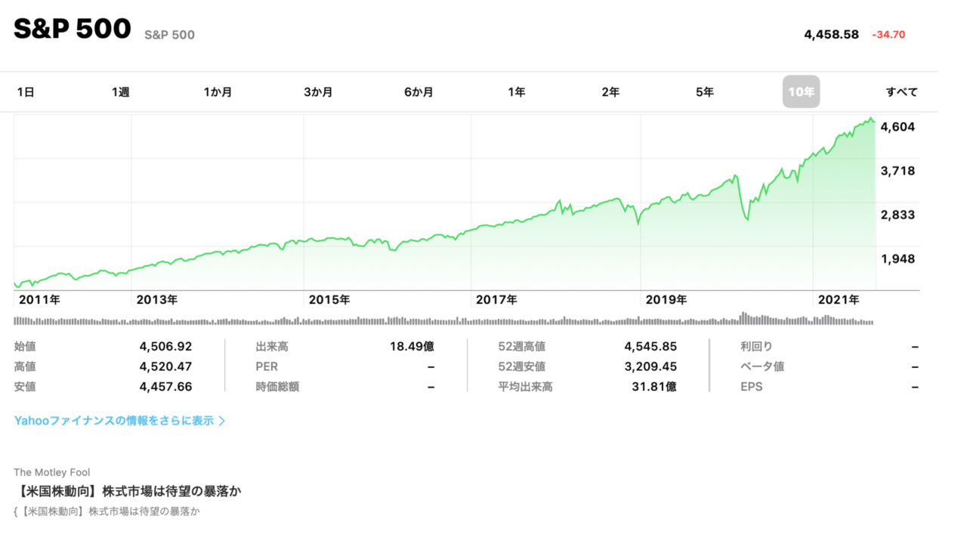Screen dimensions: 967x544
Task: Click the current price 4,458.58
Action: [x=831, y=34]
